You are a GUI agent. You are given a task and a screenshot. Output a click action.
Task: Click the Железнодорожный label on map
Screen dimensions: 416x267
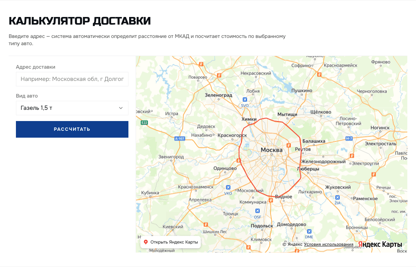point(323,161)
